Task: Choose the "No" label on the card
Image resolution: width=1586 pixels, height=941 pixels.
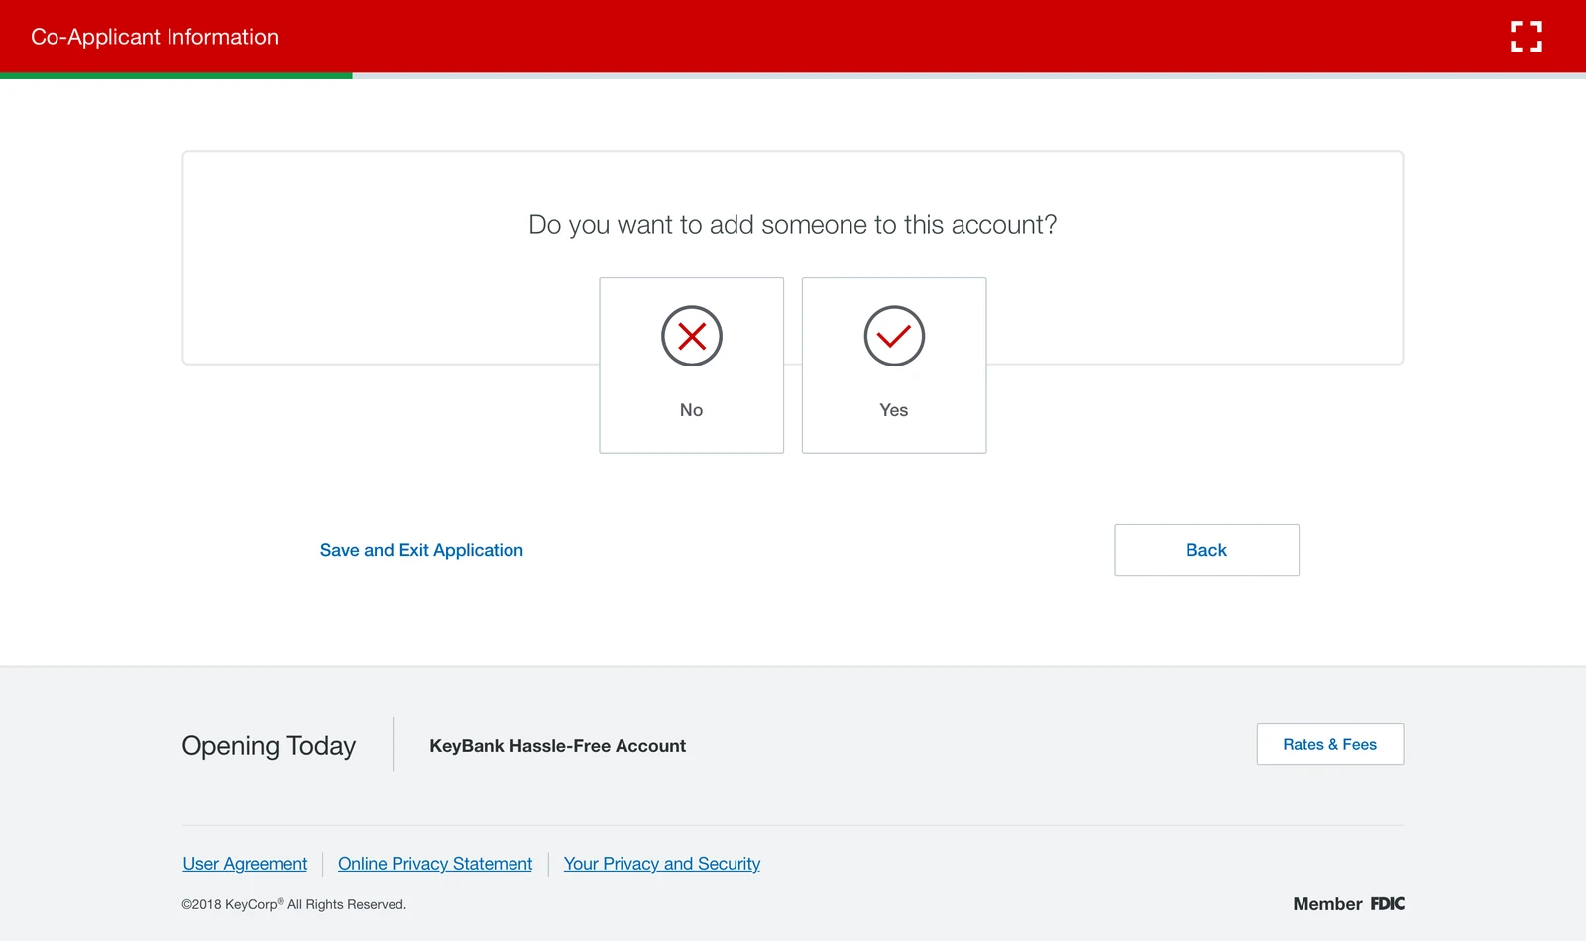Action: (692, 410)
